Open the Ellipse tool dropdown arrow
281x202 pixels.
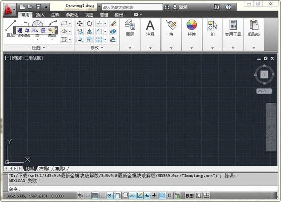pos(70,31)
